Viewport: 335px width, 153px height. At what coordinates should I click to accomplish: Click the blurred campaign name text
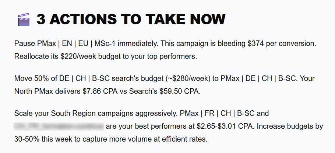(x=59, y=127)
